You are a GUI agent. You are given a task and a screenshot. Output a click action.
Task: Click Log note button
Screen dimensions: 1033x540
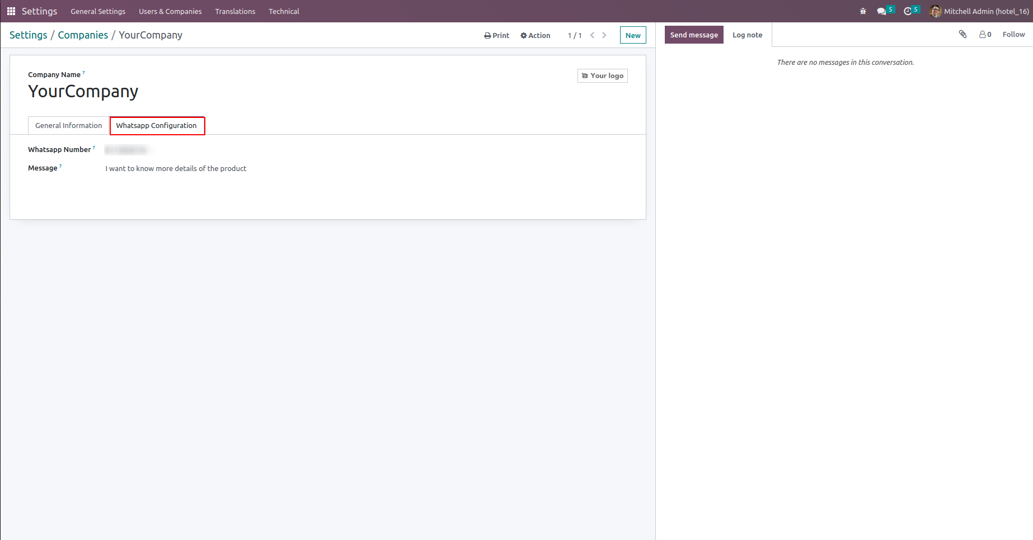click(748, 35)
